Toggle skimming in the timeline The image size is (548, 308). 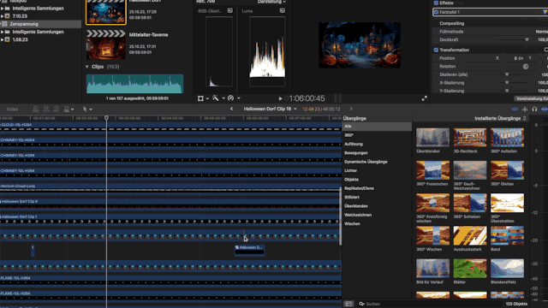(515, 110)
